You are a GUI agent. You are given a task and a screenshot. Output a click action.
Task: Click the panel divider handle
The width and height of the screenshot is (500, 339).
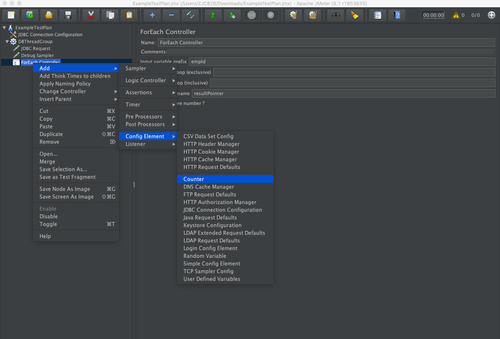[134, 185]
